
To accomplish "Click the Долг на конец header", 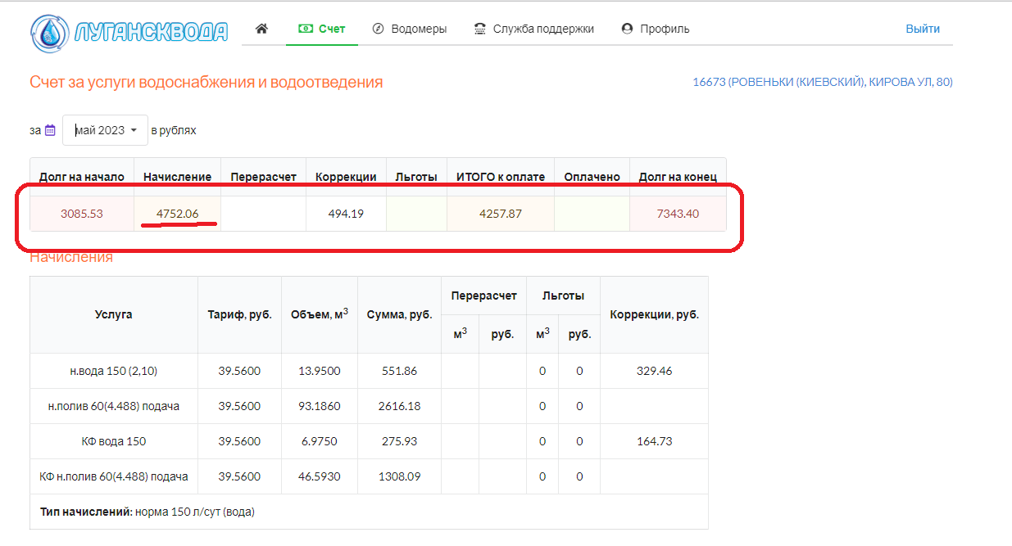I will tap(678, 177).
